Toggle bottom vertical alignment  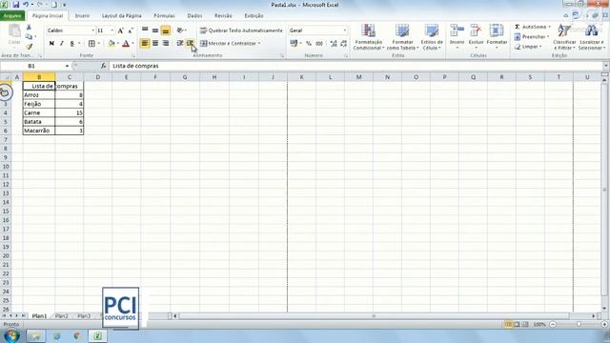coord(165,30)
